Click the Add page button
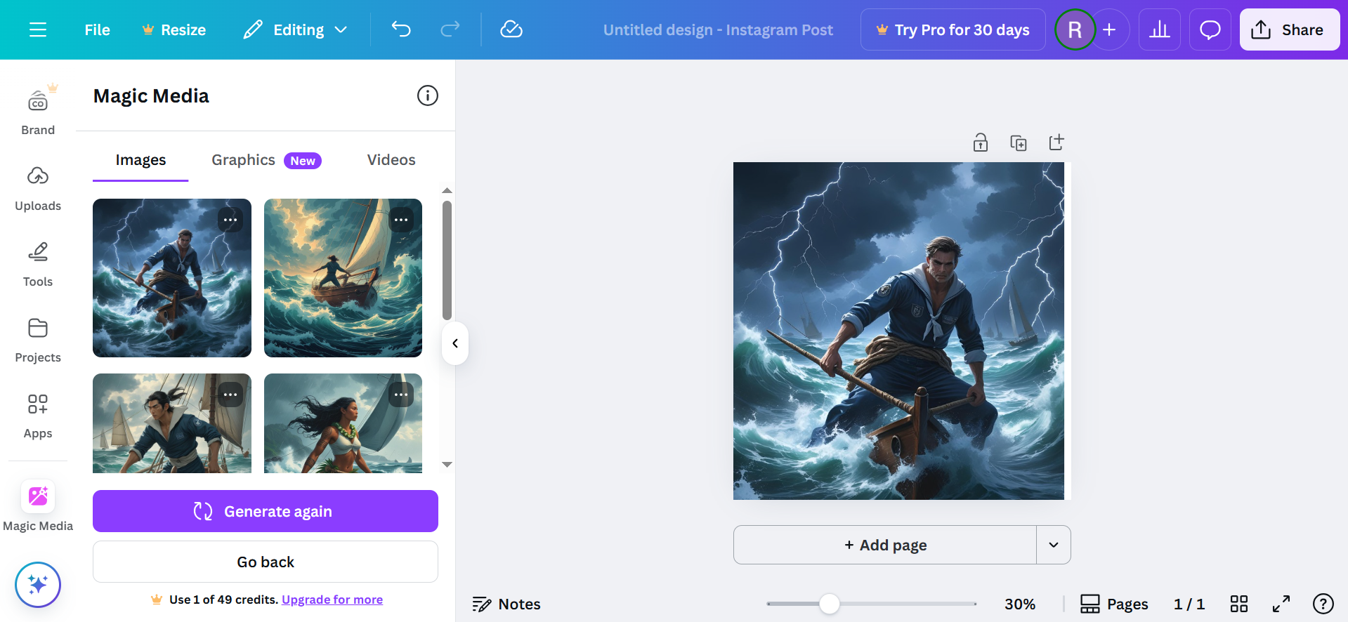1348x622 pixels. point(885,545)
